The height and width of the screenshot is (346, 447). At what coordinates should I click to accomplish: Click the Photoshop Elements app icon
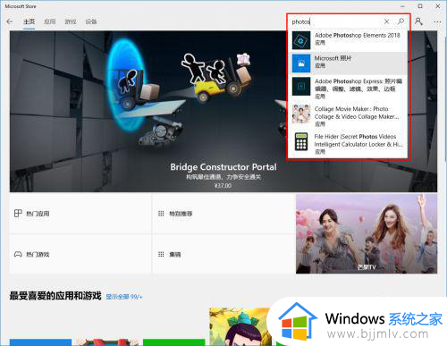coord(301,40)
